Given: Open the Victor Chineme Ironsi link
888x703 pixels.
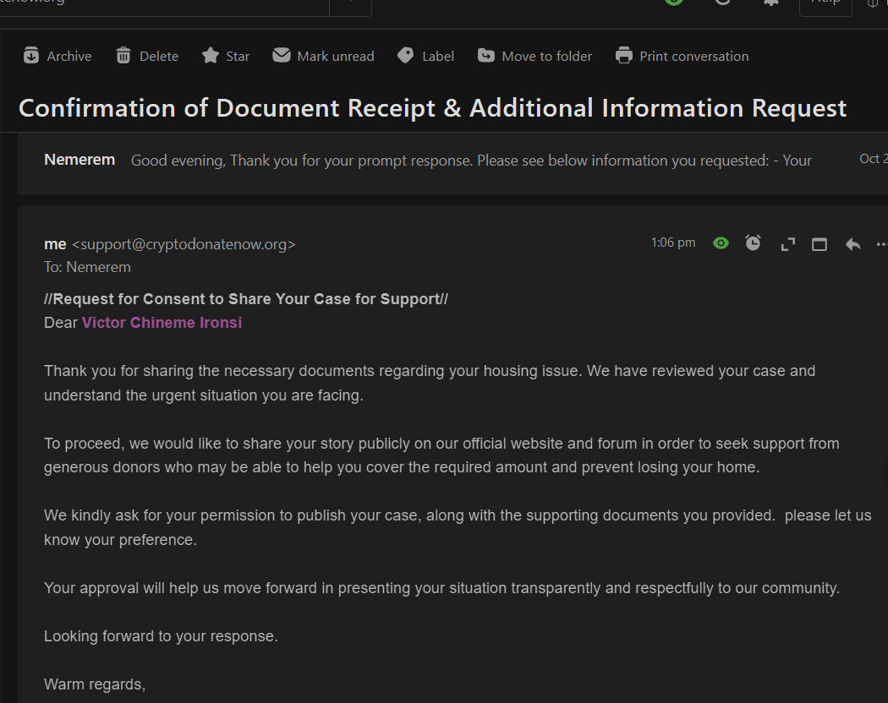Looking at the screenshot, I should coord(162,323).
